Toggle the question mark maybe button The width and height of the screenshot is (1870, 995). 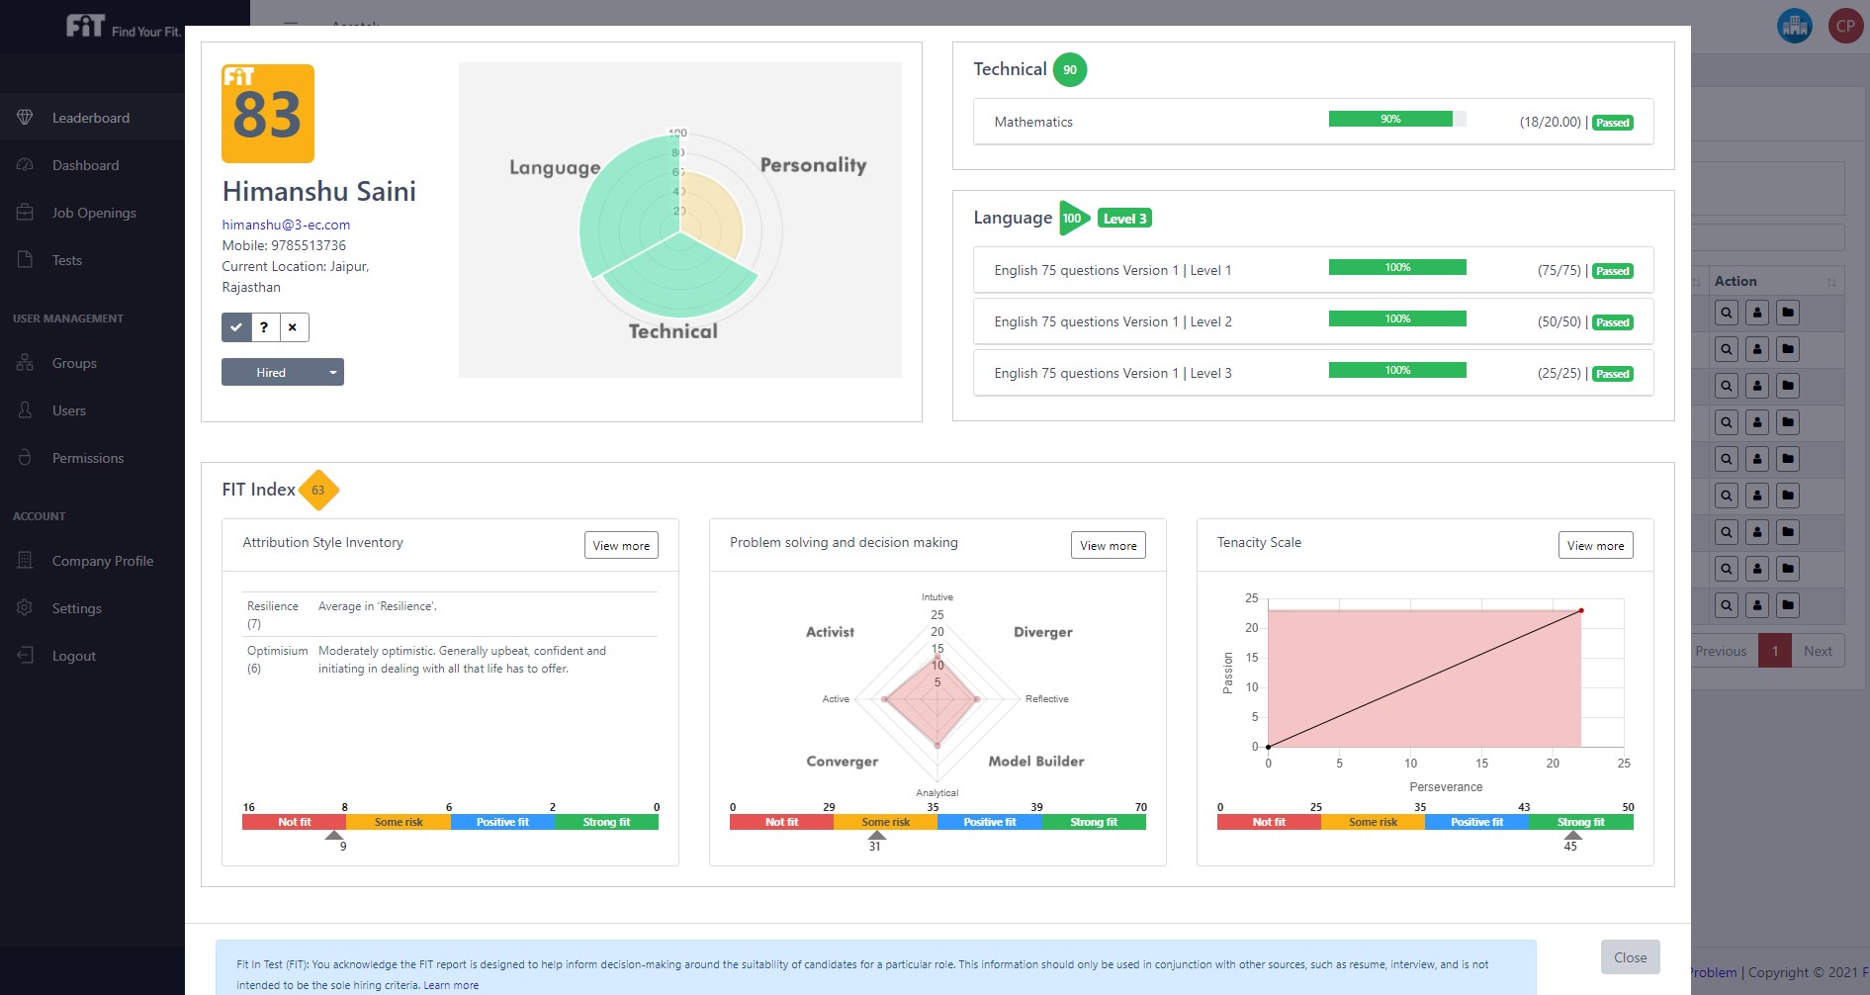pos(264,327)
